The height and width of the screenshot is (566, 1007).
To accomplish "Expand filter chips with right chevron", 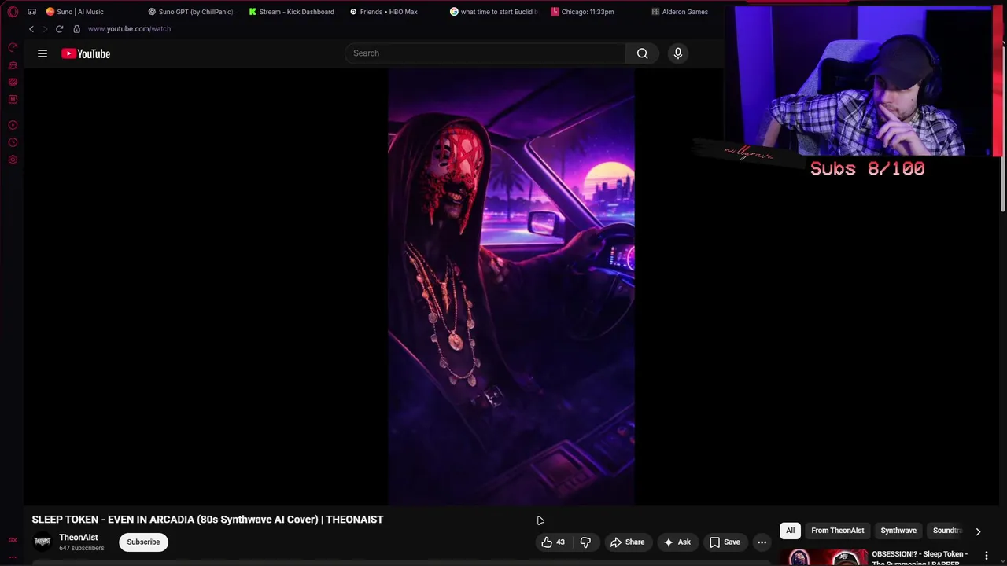I will [x=978, y=531].
